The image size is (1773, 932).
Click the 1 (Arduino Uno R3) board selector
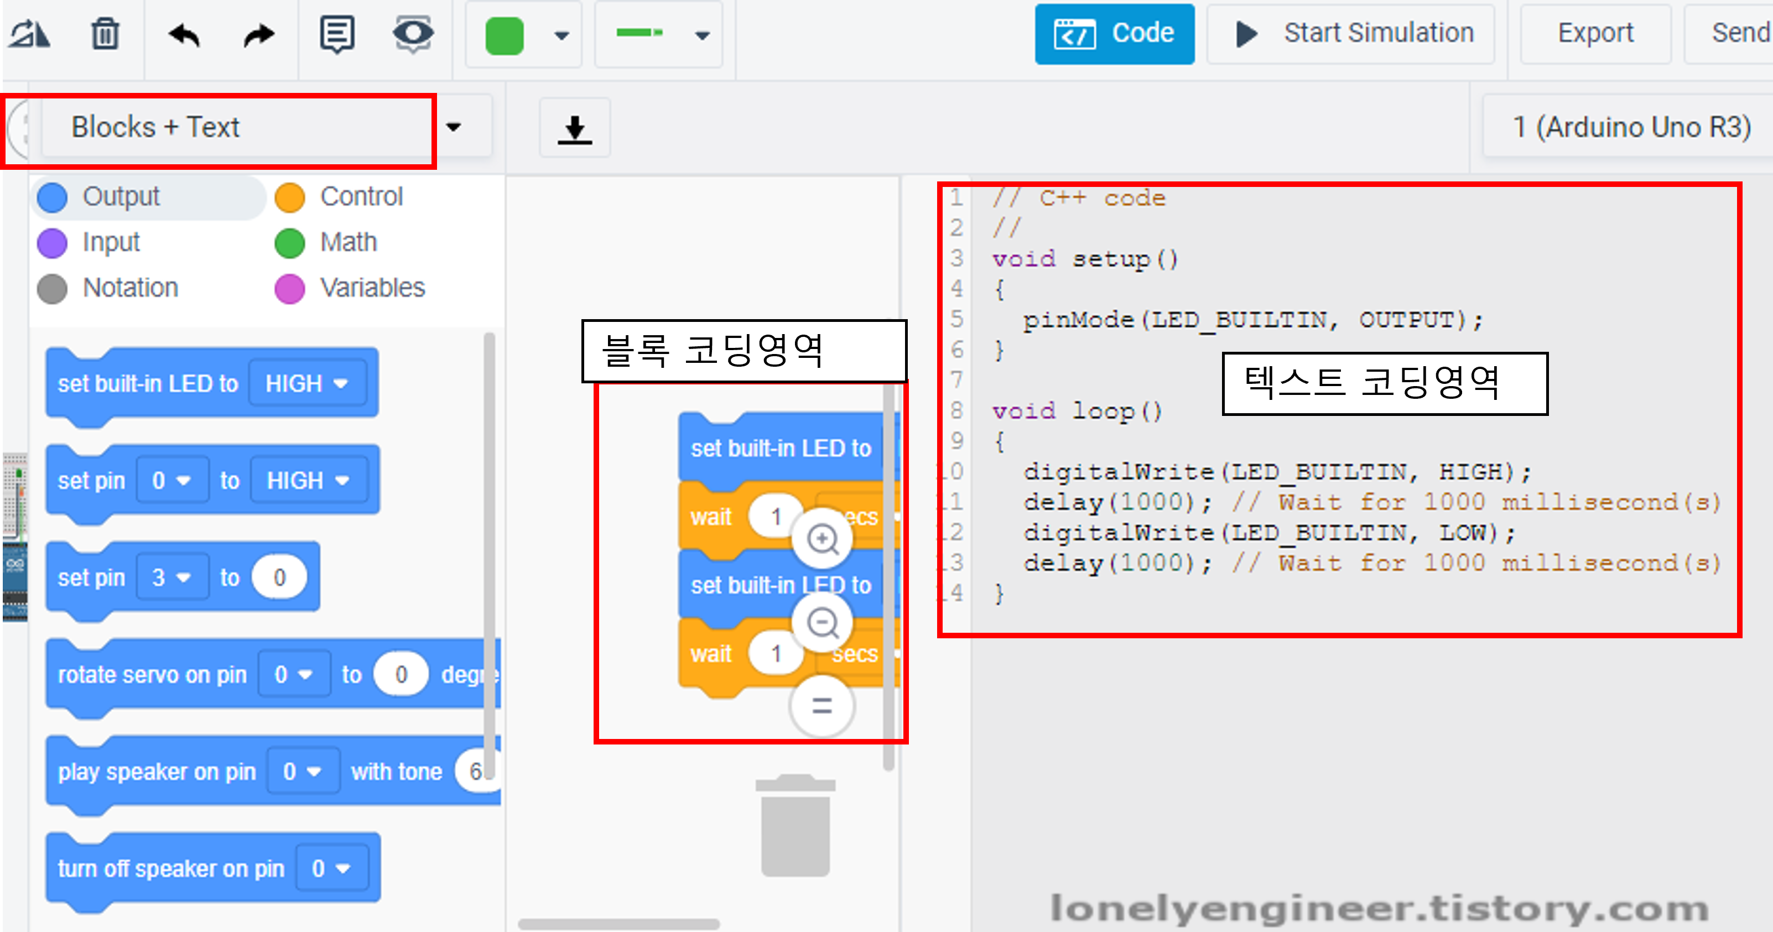click(1630, 127)
